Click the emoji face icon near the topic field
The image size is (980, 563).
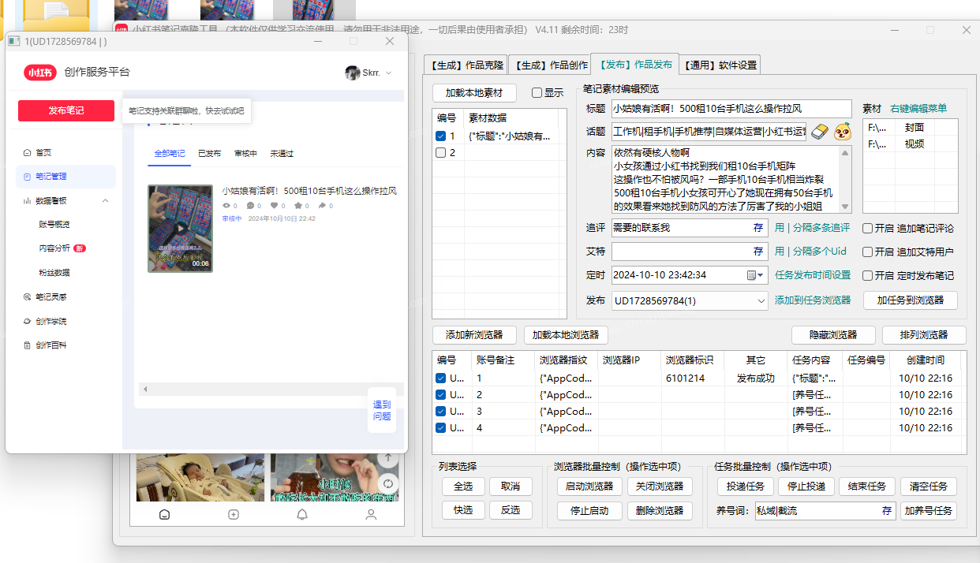(x=841, y=132)
